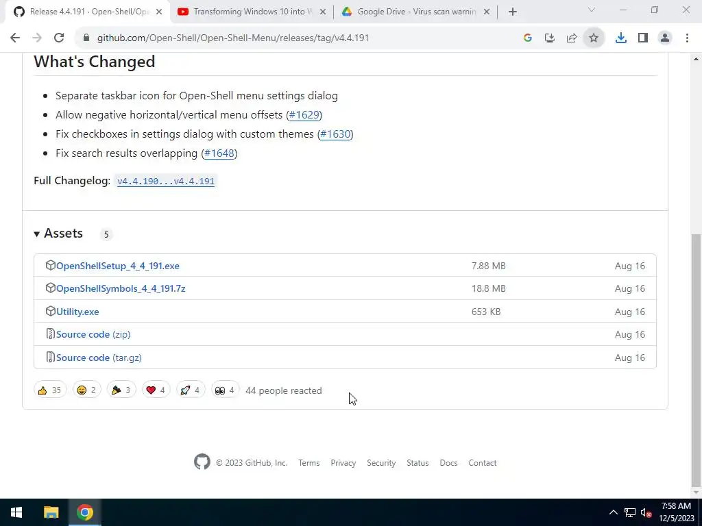Click the GitHub logo in footer
This screenshot has width=702, height=526.
(202, 462)
